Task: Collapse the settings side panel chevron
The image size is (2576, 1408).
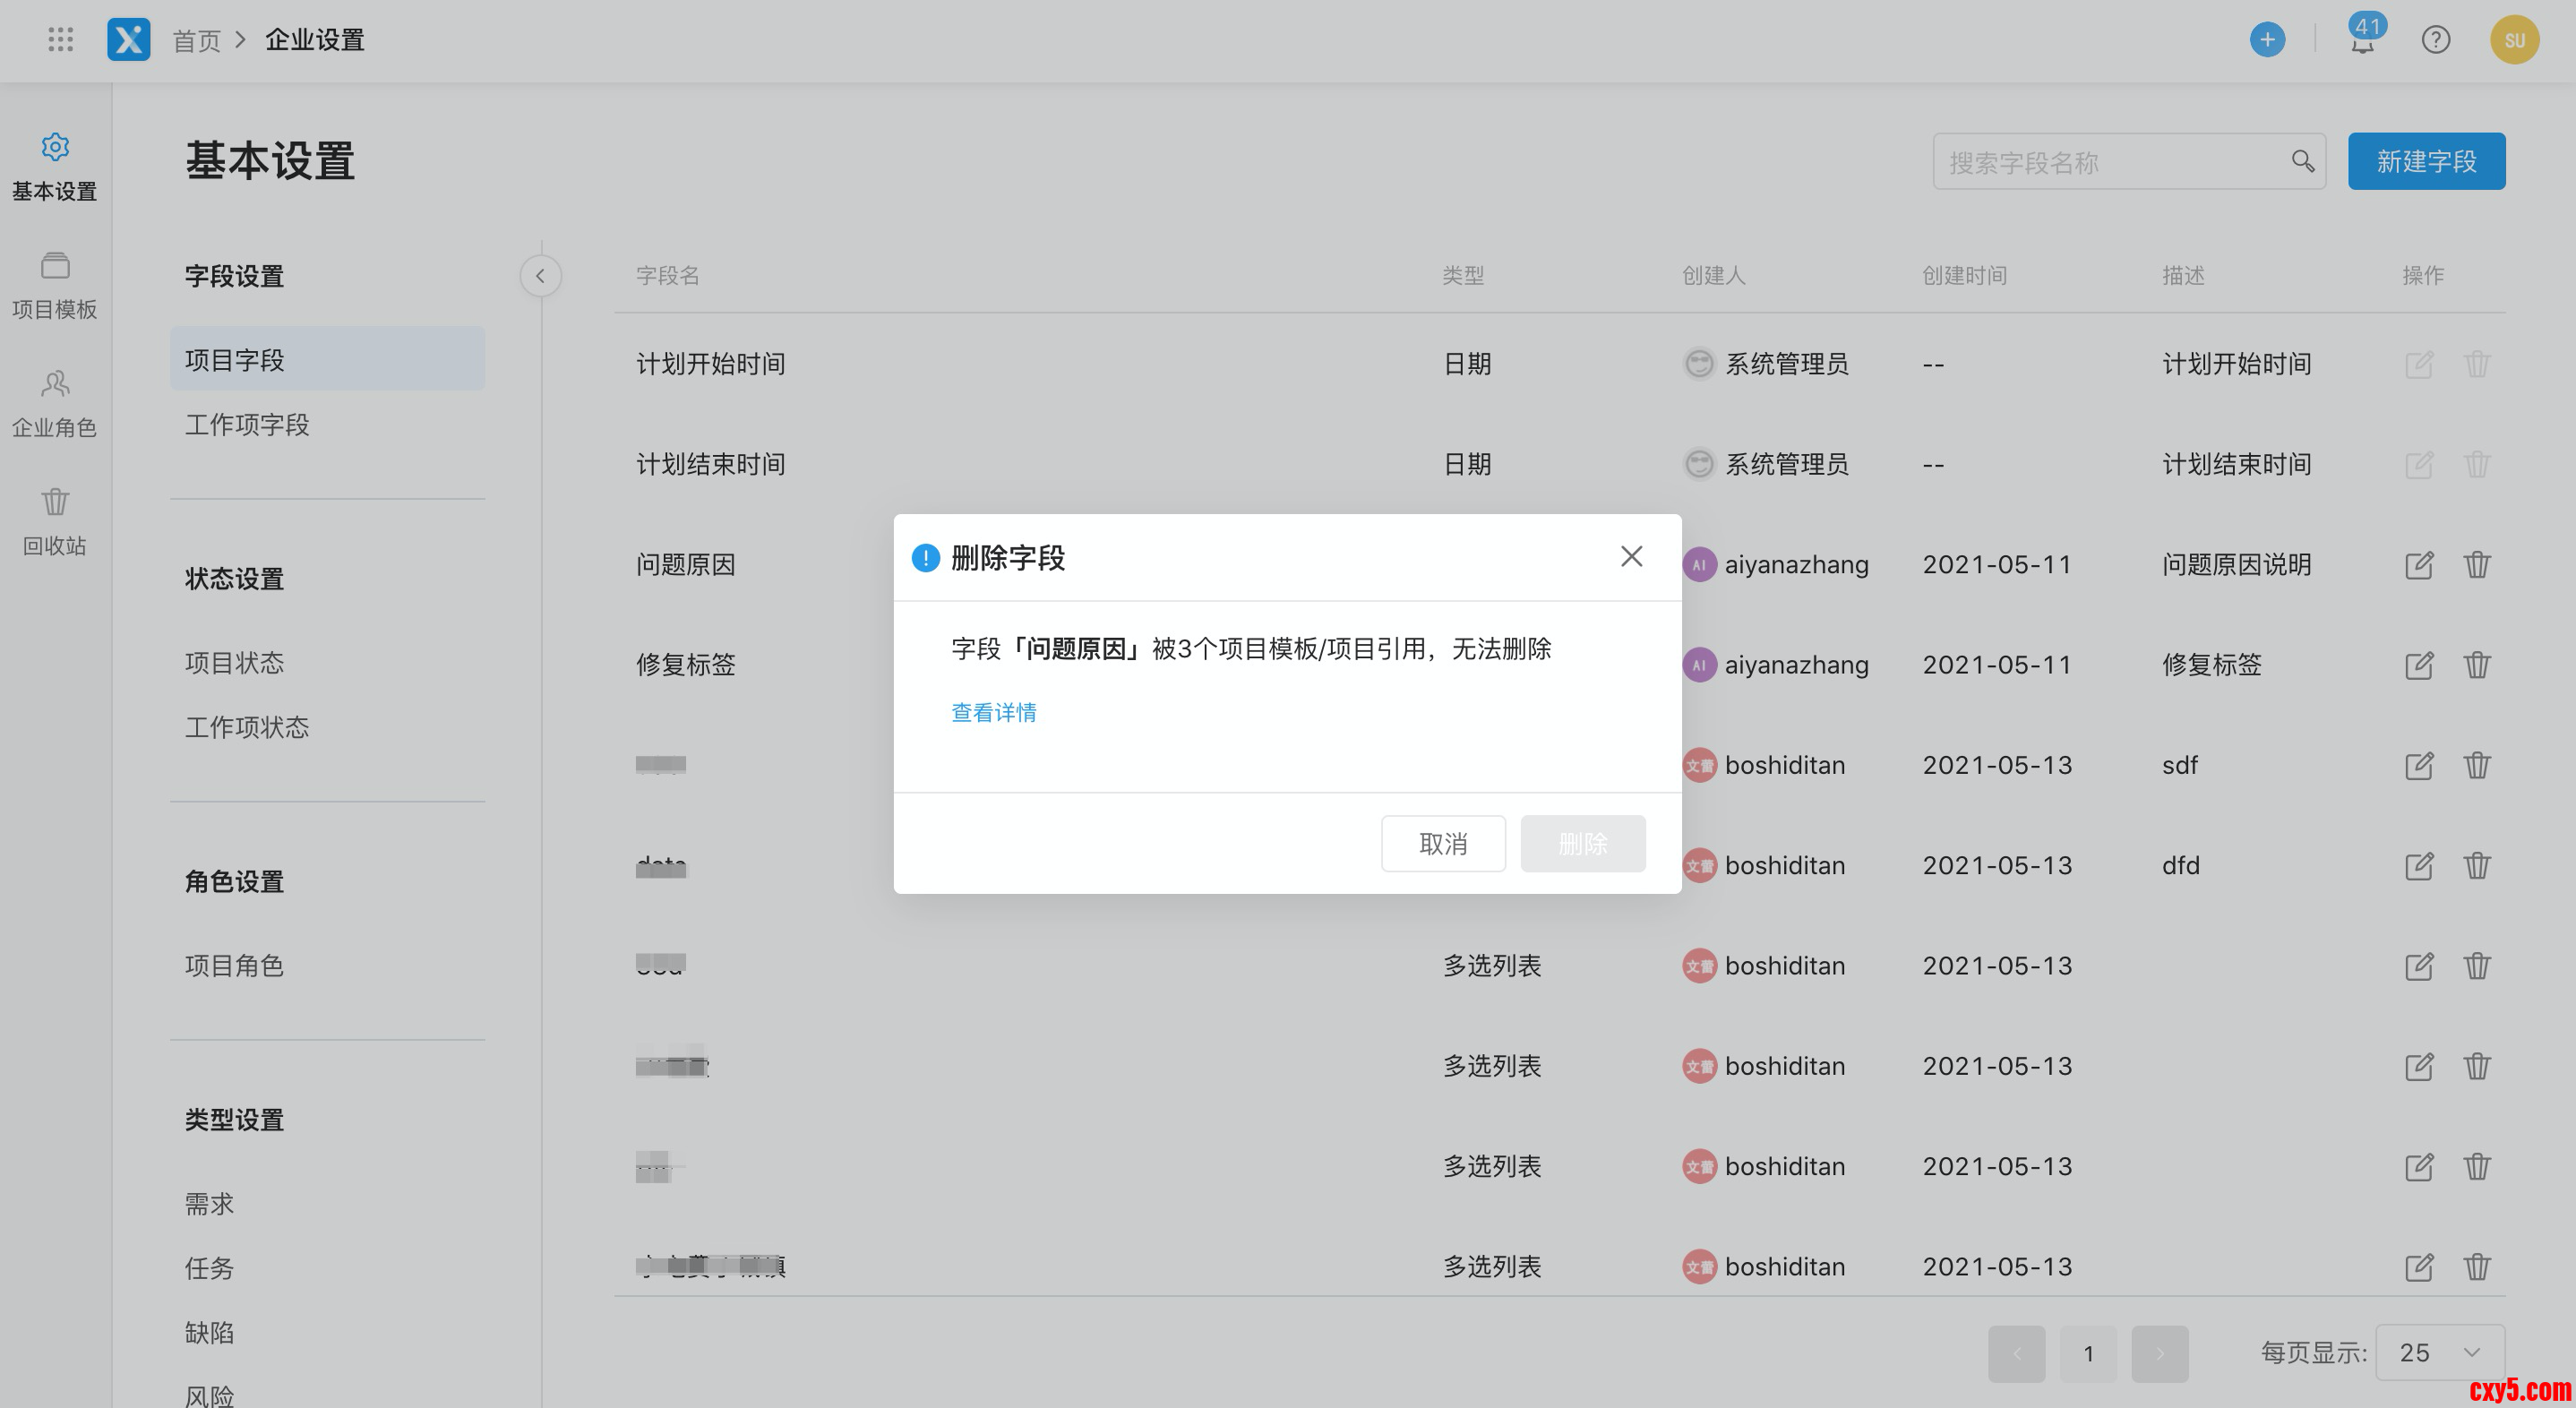Action: 540,276
